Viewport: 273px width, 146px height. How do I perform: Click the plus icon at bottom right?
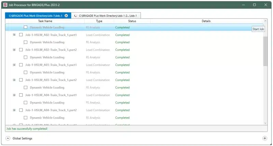pos(264,138)
